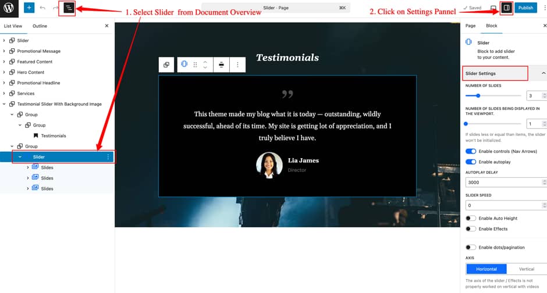Switch to the Page tab in sidebar

click(x=470, y=26)
